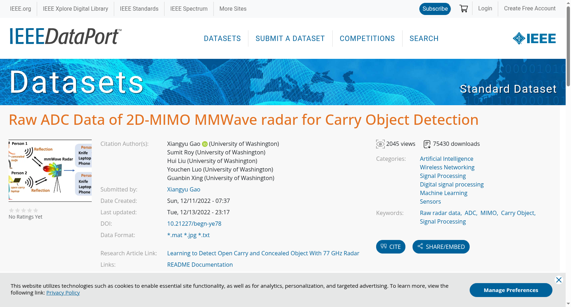Go to IEEE.org link
This screenshot has width=571, height=307.
pyautogui.click(x=20, y=9)
